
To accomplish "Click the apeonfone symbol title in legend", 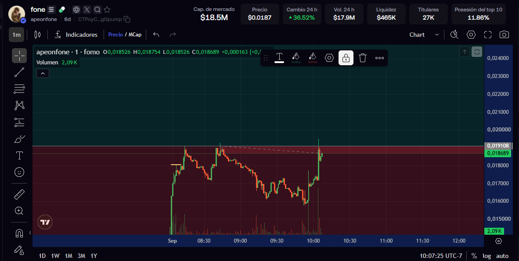I will point(68,52).
